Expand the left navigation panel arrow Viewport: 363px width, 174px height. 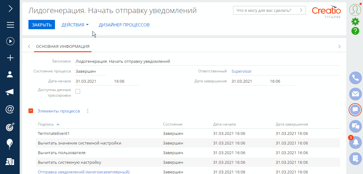coord(10,9)
